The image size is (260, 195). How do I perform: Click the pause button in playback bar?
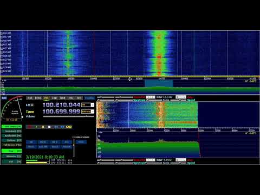point(43,127)
